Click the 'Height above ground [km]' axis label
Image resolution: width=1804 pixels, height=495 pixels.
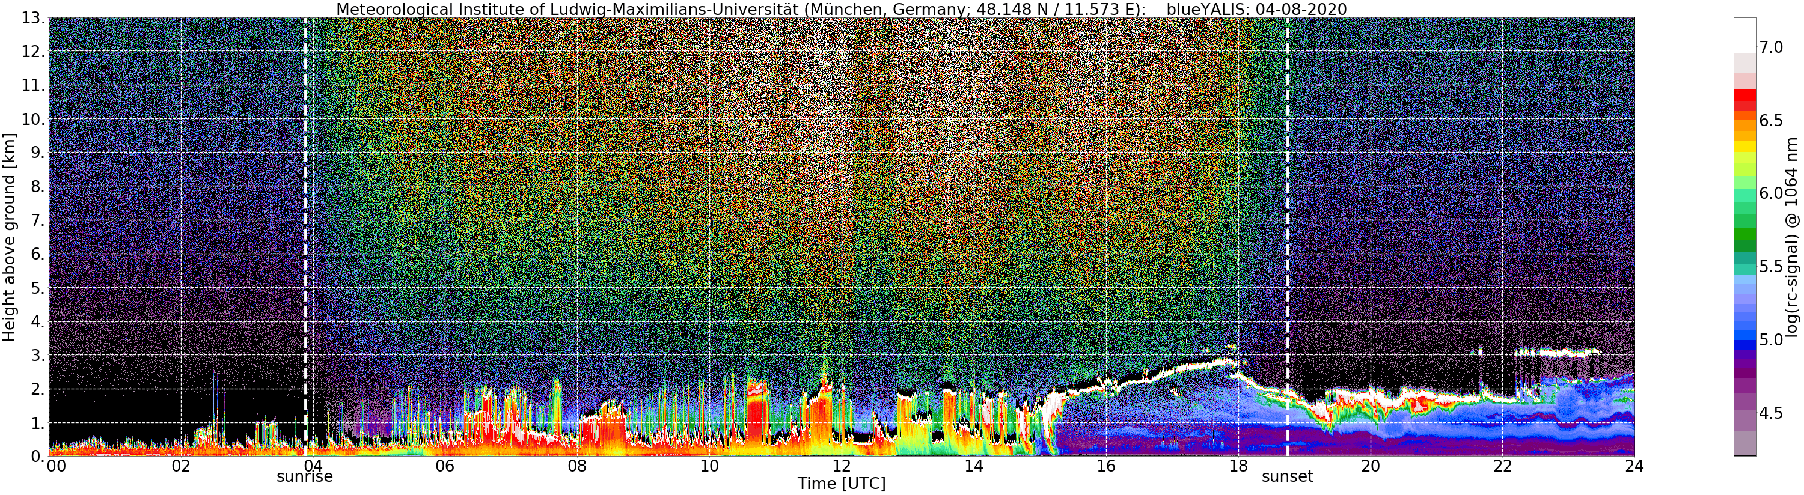click(x=9, y=237)
